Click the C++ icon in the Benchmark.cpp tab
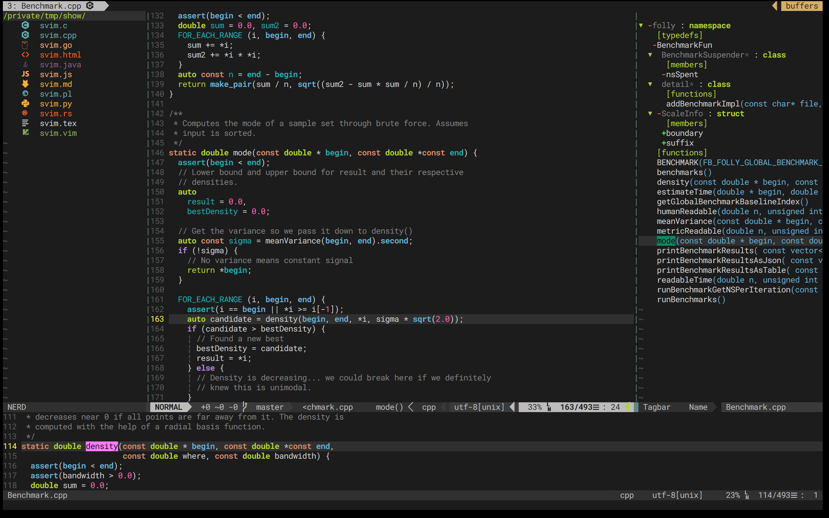The image size is (829, 518). coord(90,5)
